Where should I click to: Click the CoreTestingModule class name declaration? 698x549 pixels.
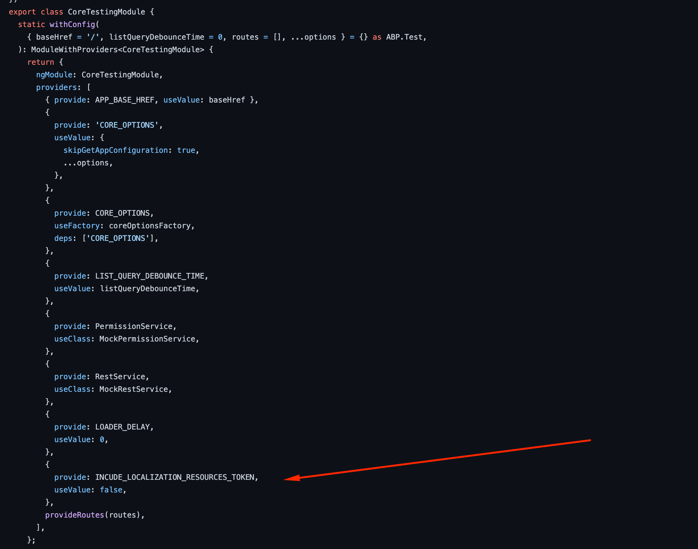(106, 12)
